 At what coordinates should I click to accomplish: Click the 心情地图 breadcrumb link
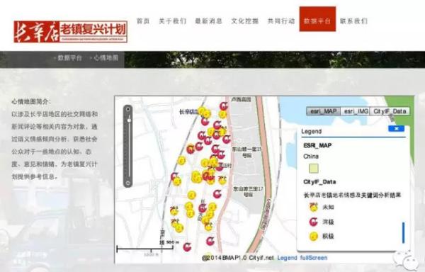[106, 58]
